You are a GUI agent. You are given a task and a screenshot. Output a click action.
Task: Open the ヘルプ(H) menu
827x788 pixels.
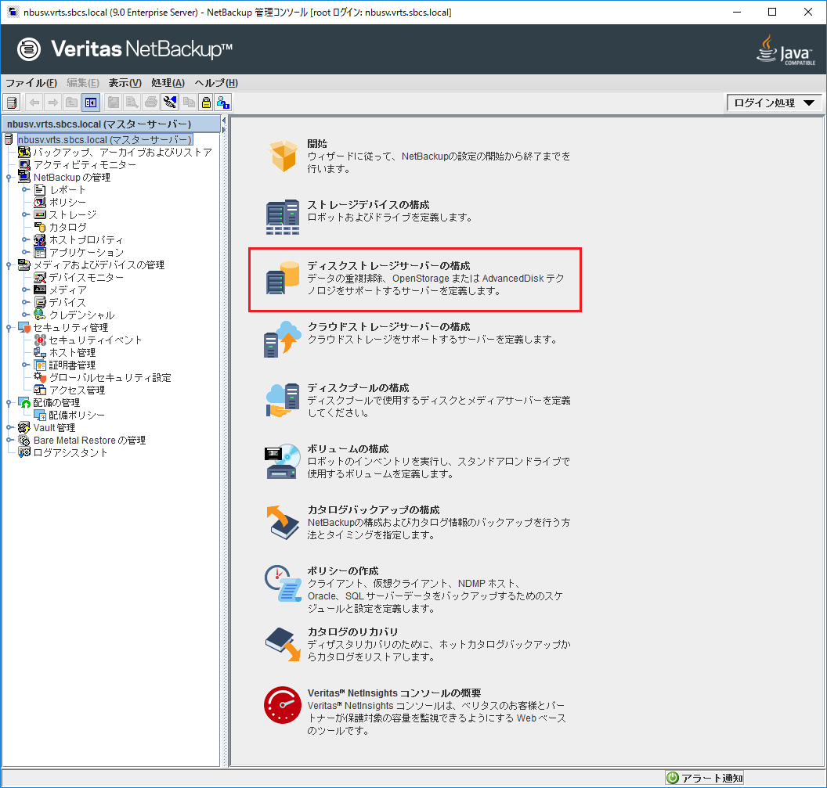tap(216, 83)
